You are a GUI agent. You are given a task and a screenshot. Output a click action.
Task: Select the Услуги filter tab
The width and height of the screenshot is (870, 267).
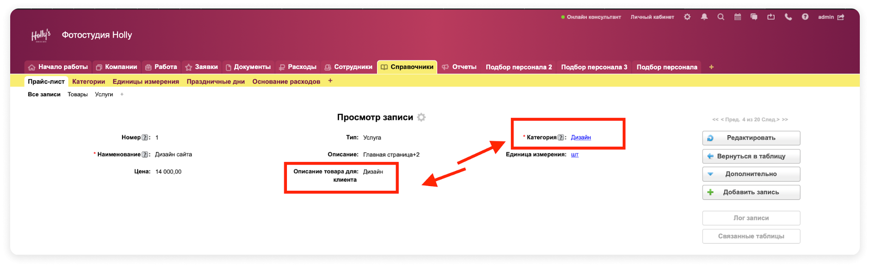point(104,95)
